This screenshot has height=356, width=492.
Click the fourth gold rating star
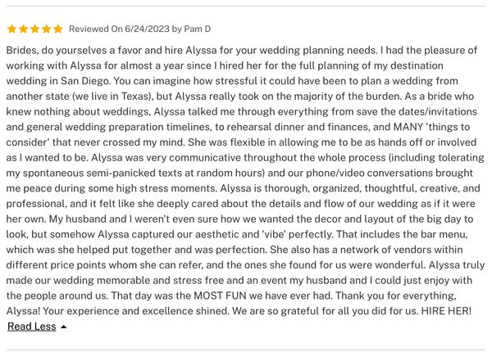pos(46,29)
